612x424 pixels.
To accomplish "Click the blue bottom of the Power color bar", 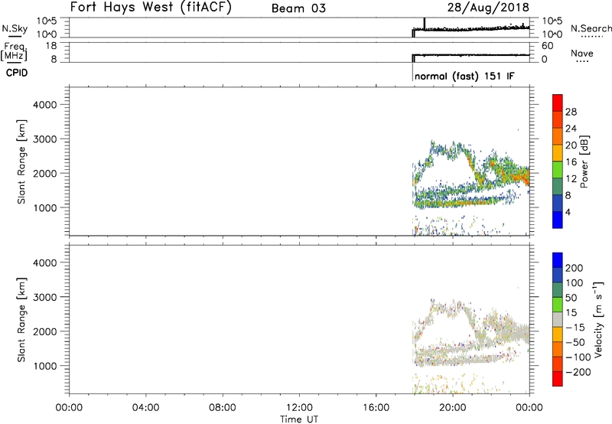I will click(x=558, y=220).
